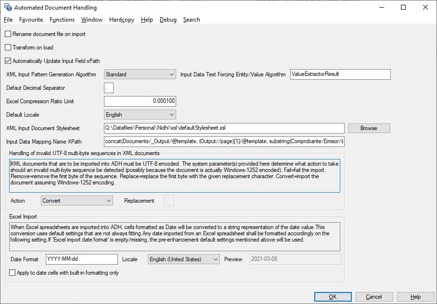This screenshot has width=437, height=304.
Task: Check the Transform on load option
Action: (x=8, y=48)
